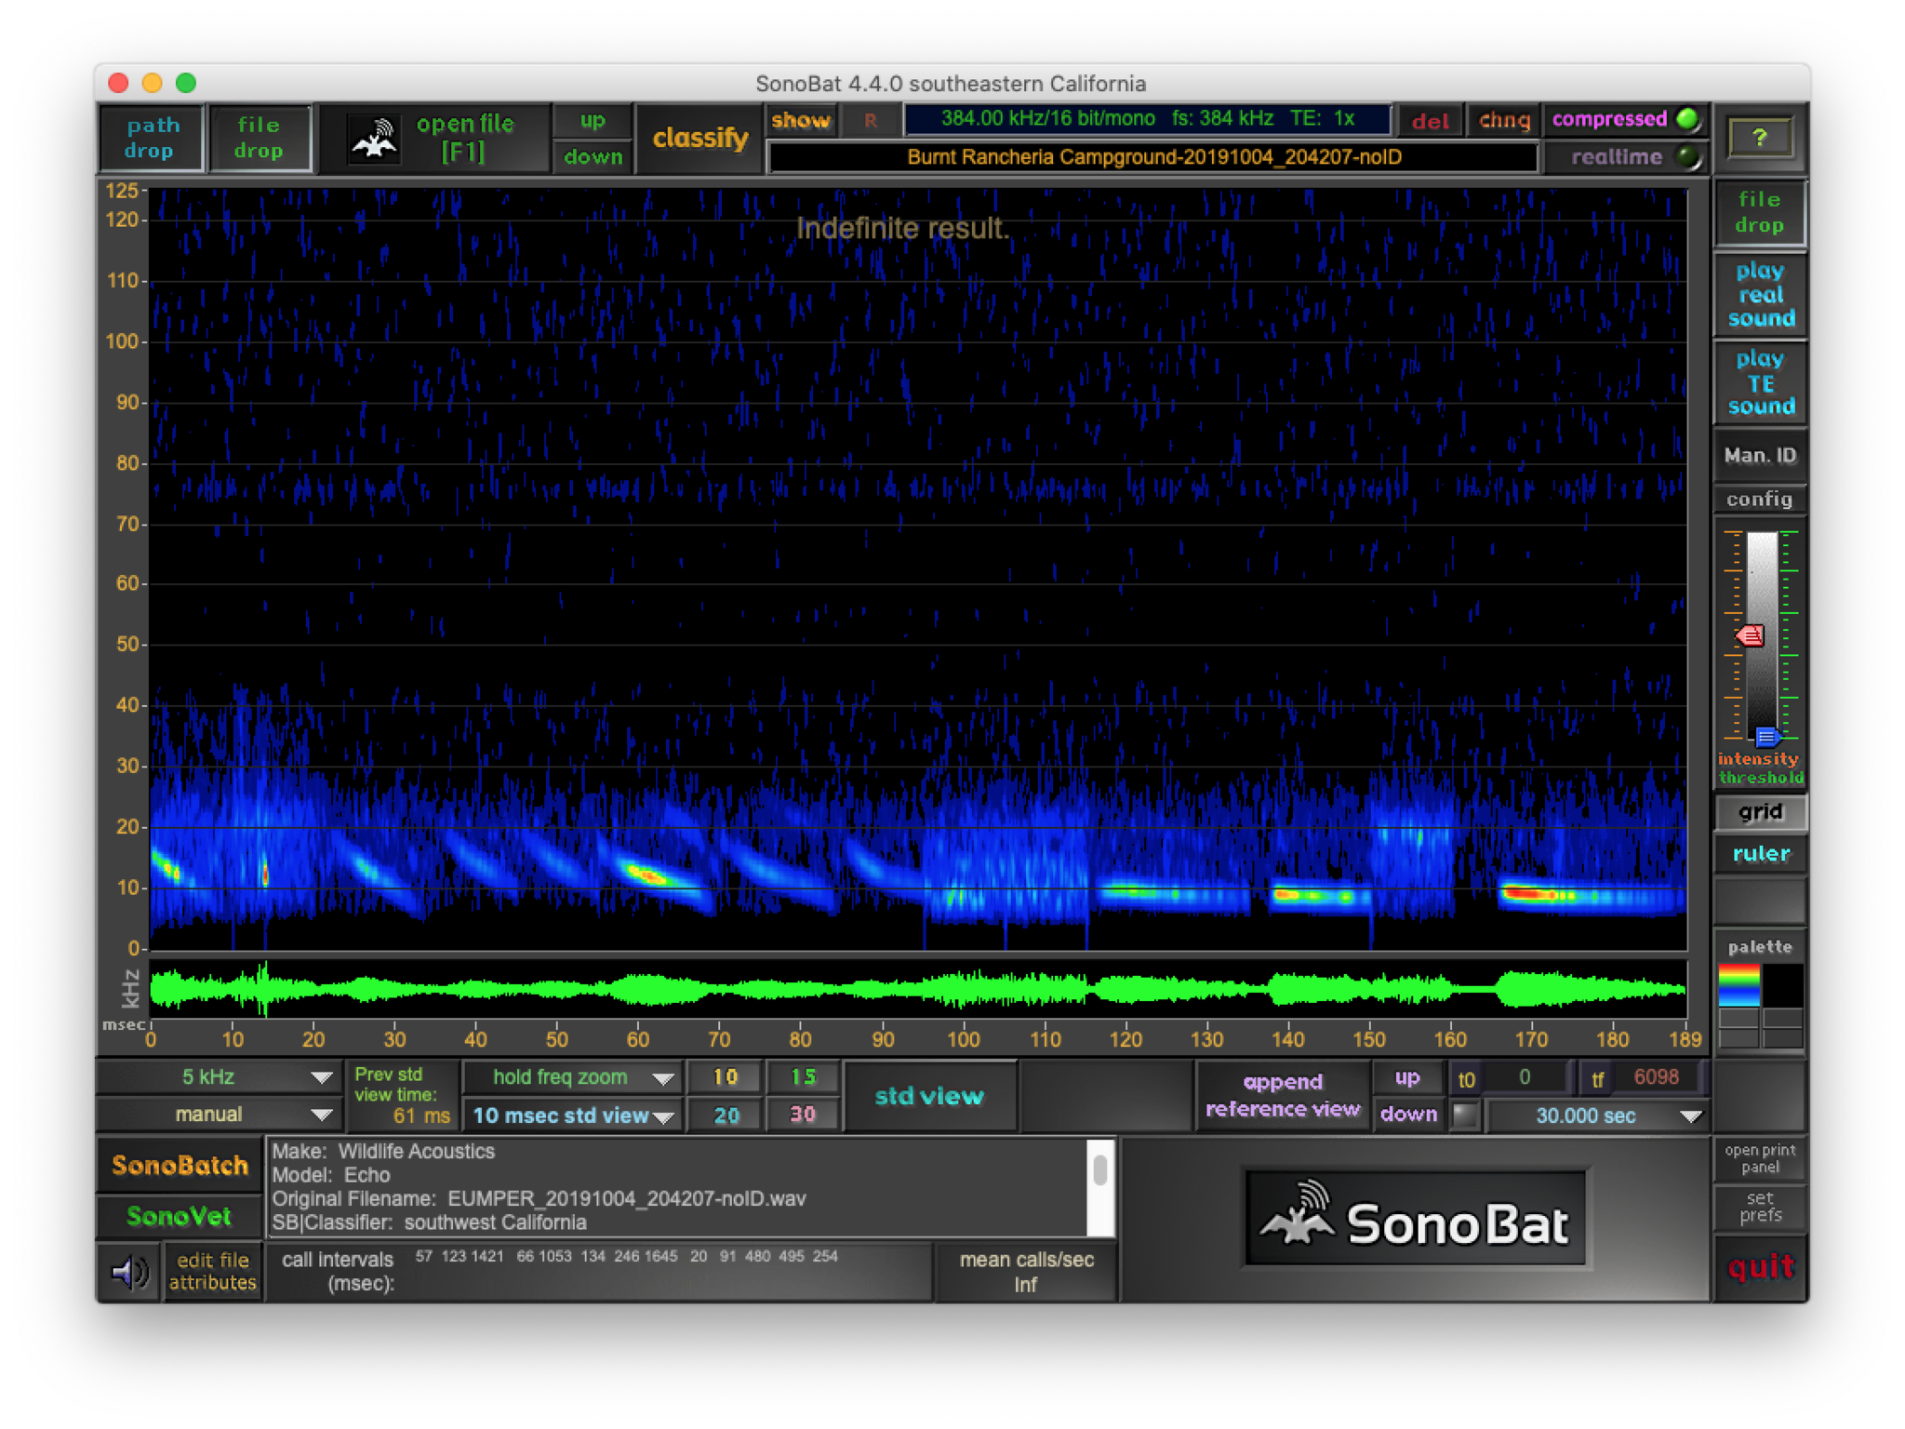
Task: Click the question mark help icon
Action: point(1758,139)
